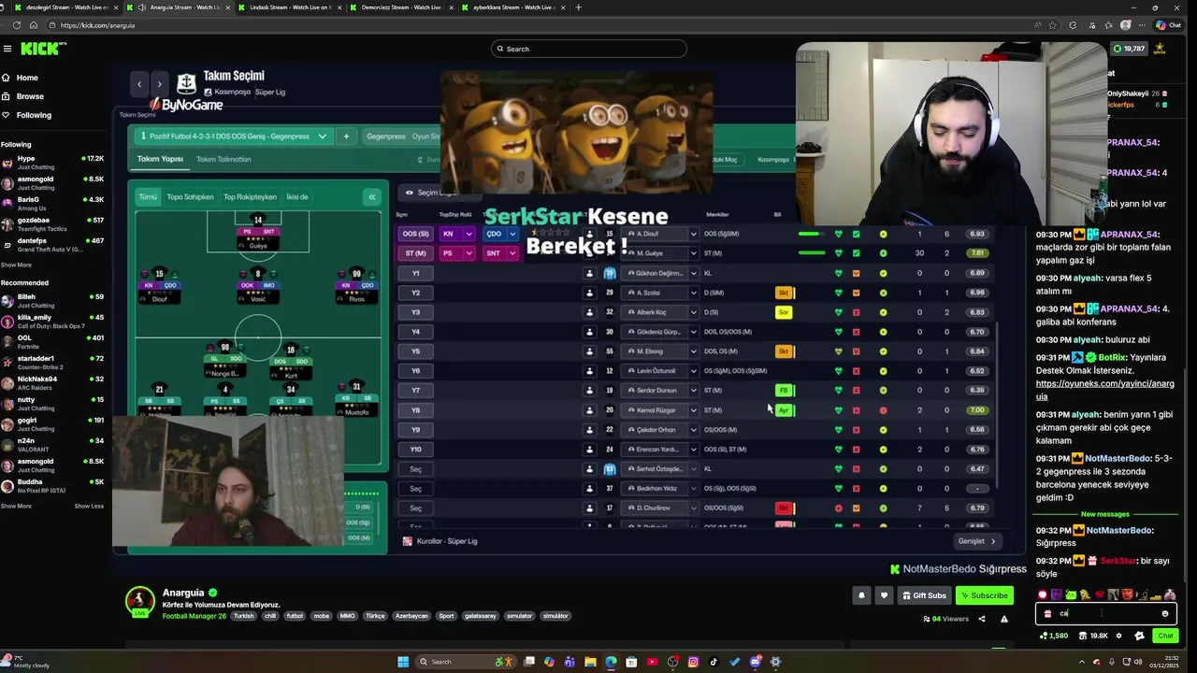
Task: Click the share icon next to Viewers
Action: 981,619
